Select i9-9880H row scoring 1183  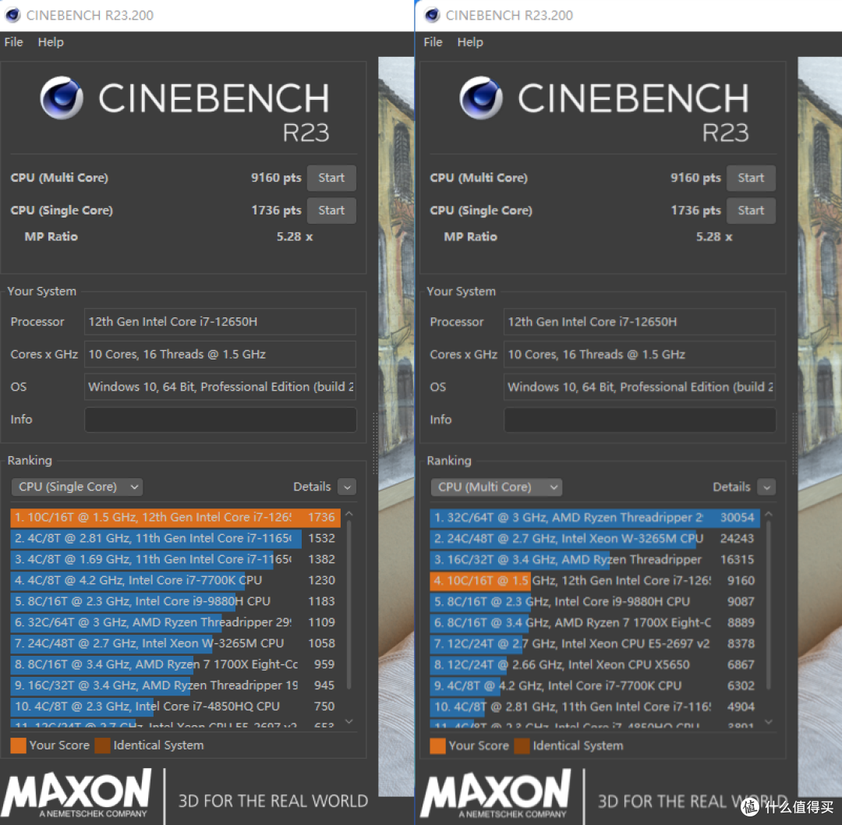[x=175, y=601]
